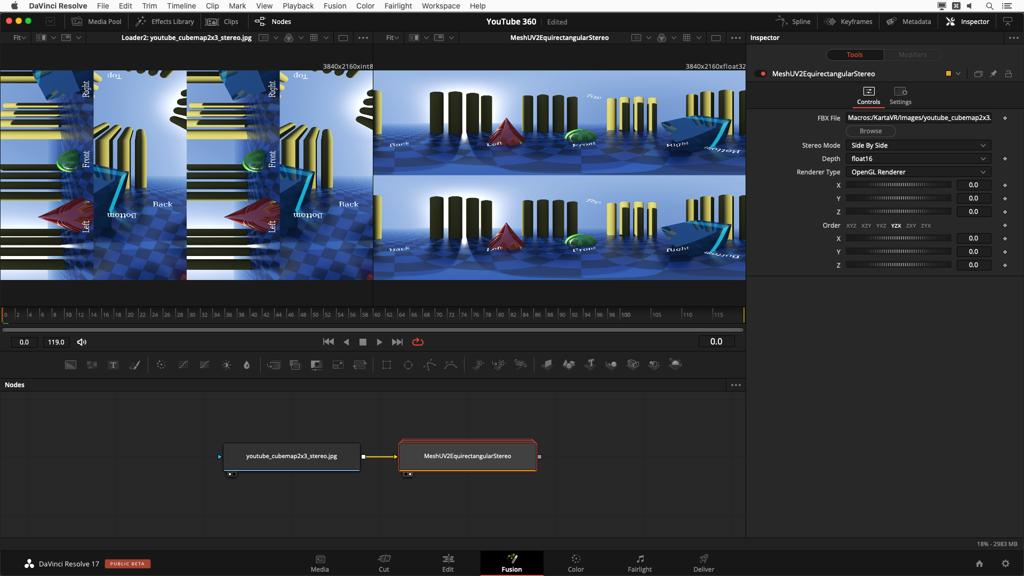Image resolution: width=1024 pixels, height=576 pixels.
Task: Open the left viewer's three-dot options menu
Action: 363,38
